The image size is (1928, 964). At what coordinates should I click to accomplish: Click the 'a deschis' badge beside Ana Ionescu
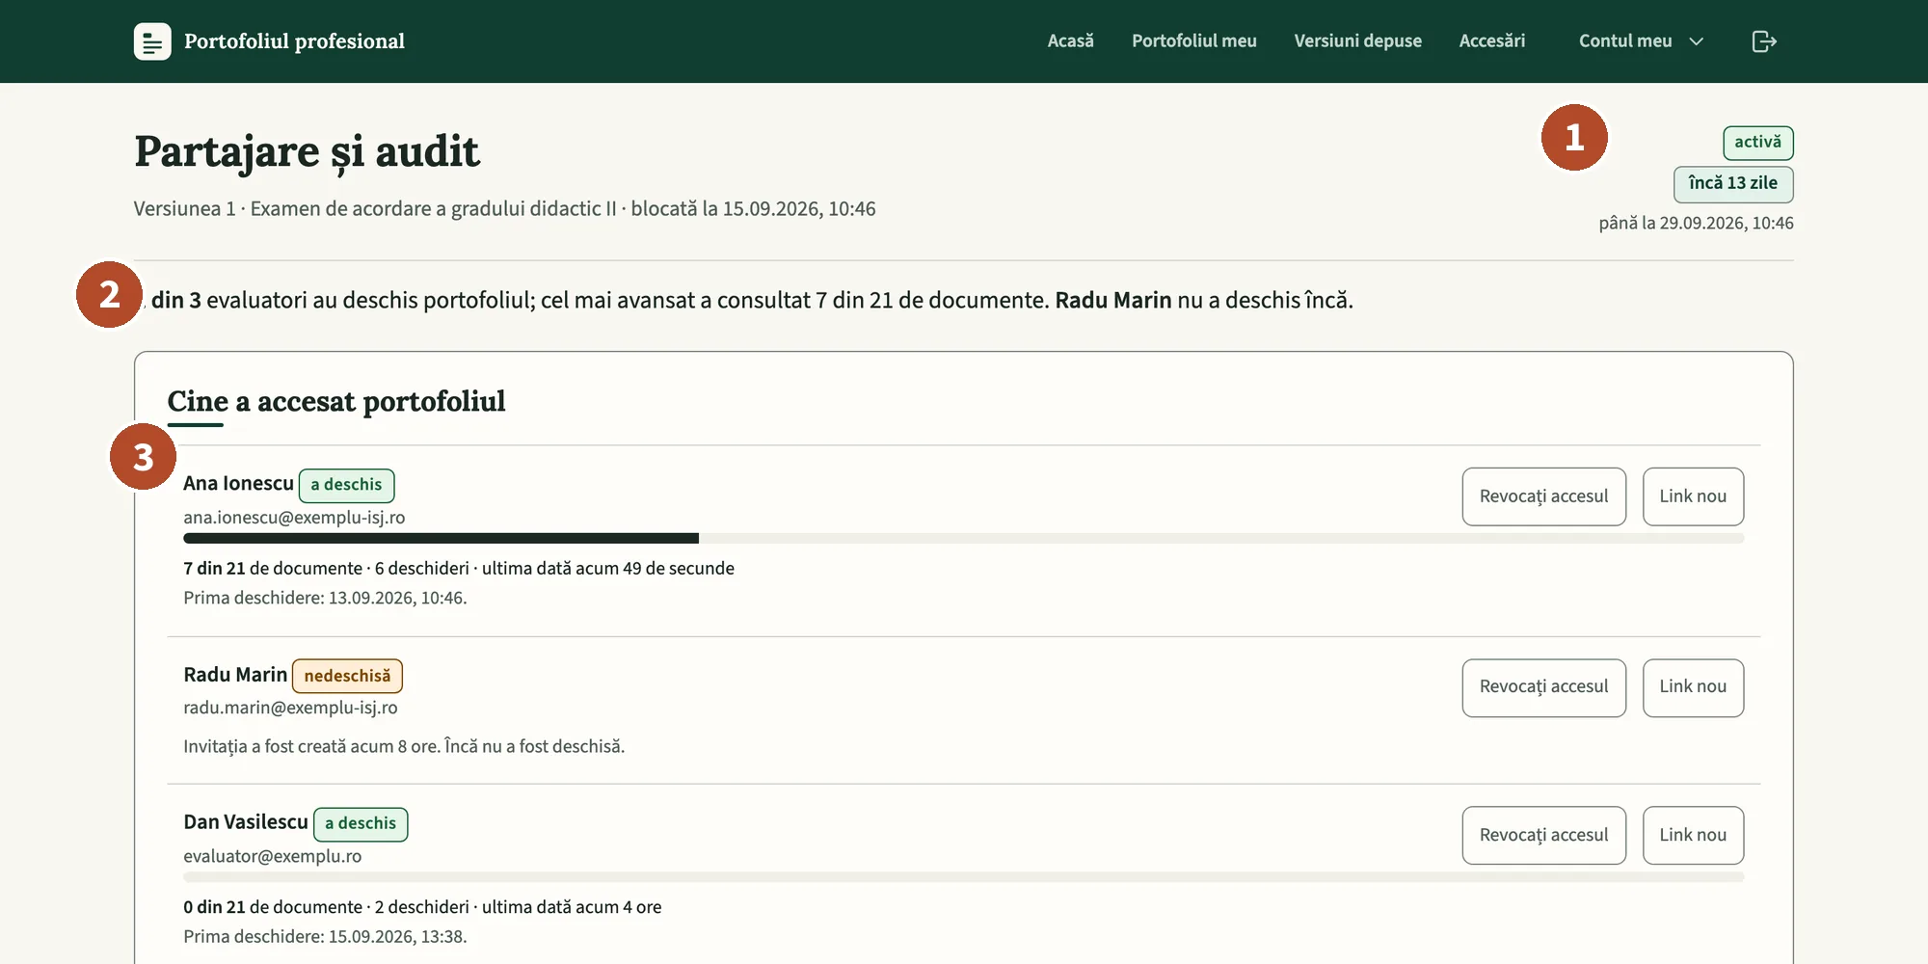(346, 485)
